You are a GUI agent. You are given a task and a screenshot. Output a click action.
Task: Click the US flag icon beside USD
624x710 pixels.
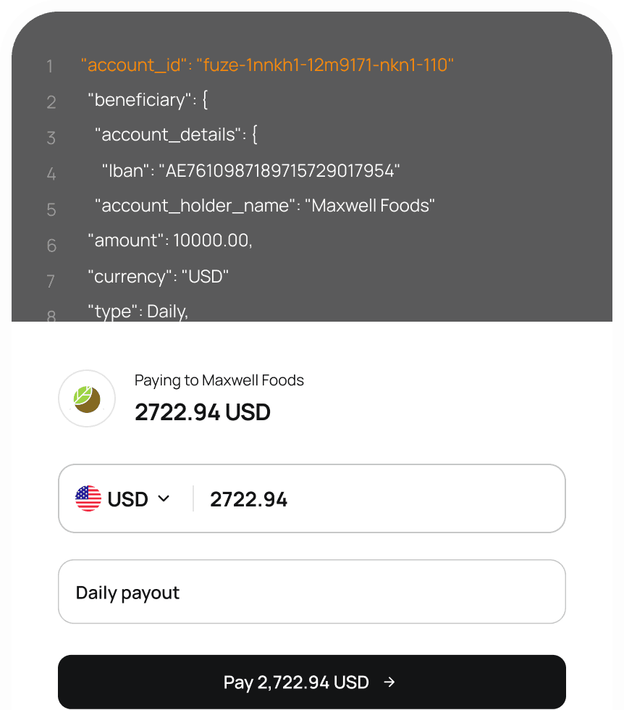click(88, 498)
